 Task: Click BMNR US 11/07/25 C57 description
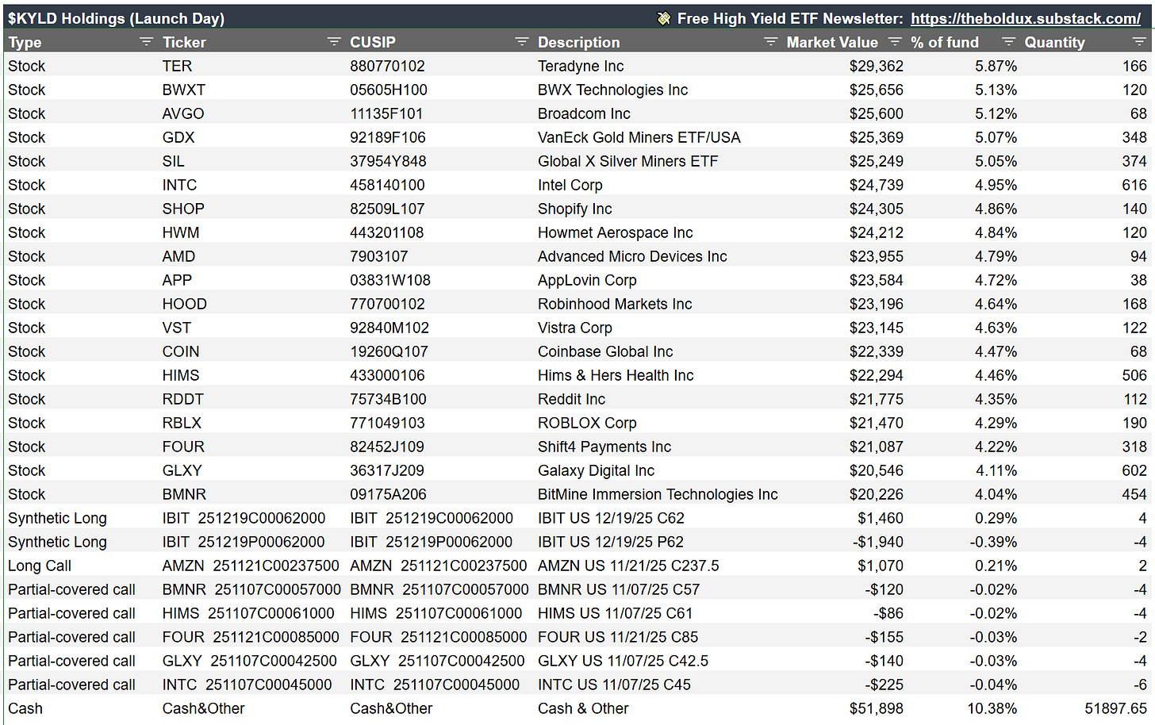point(619,589)
